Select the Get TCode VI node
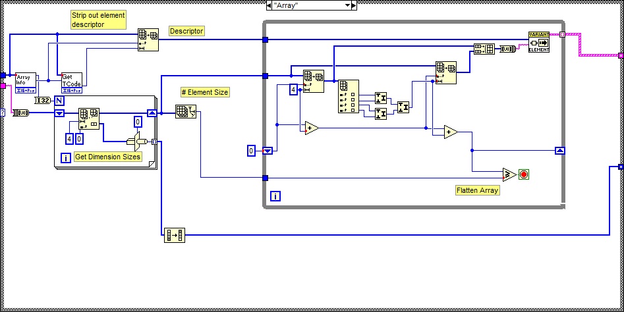Viewport: 624px width, 312px height. coord(71,84)
